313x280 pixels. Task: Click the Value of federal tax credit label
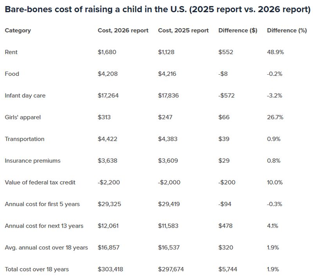pyautogui.click(x=40, y=182)
